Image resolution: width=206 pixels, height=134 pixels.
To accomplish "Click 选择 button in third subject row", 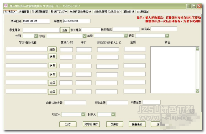I will (x=52, y=65).
